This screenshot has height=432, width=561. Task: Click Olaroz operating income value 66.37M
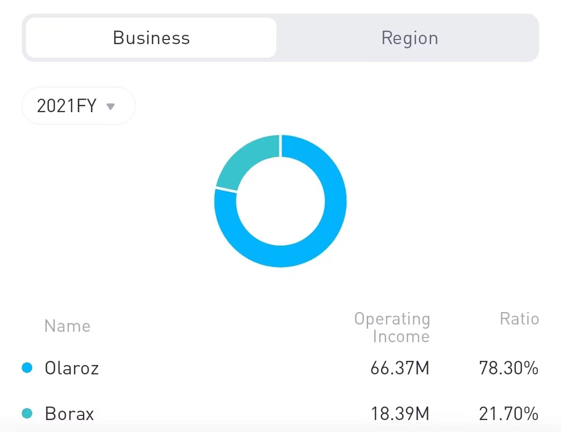click(x=399, y=368)
